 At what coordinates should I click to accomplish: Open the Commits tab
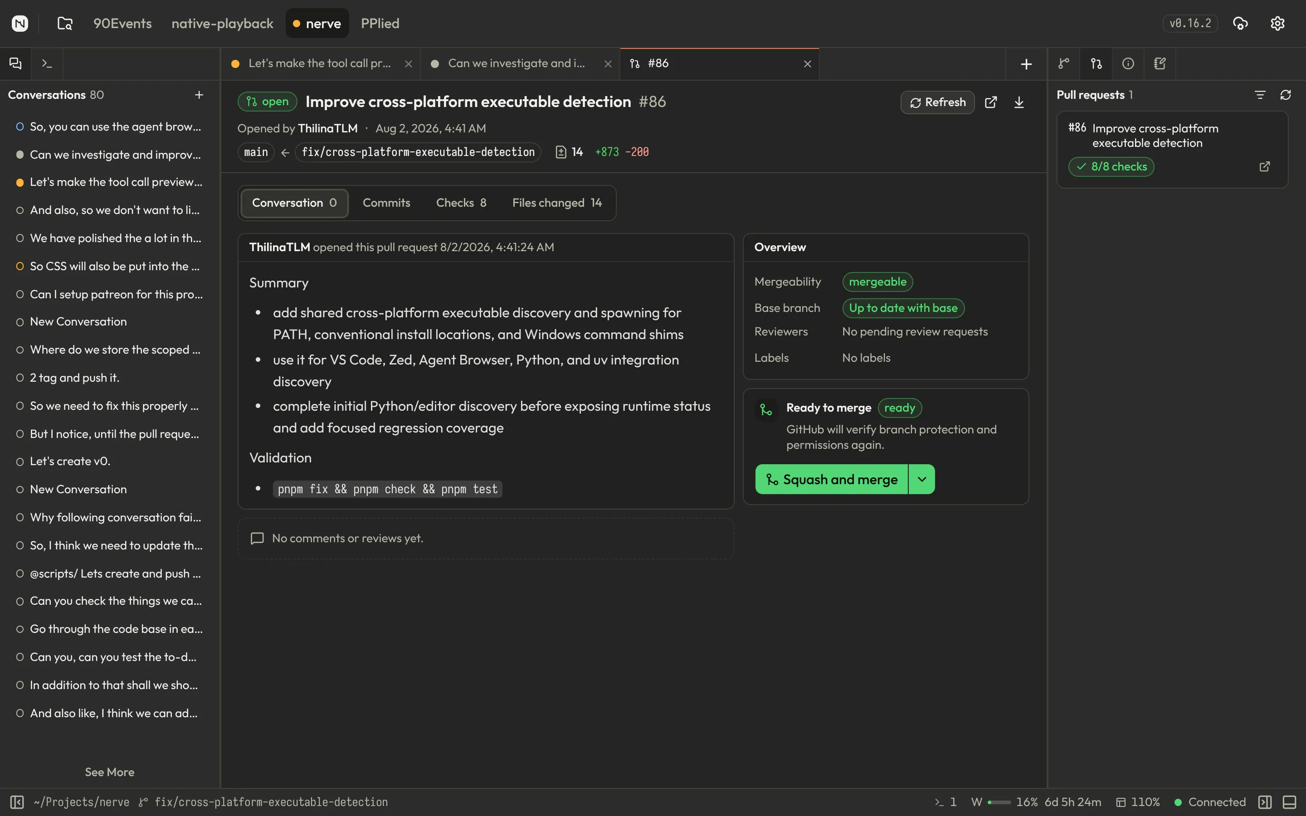(x=386, y=203)
